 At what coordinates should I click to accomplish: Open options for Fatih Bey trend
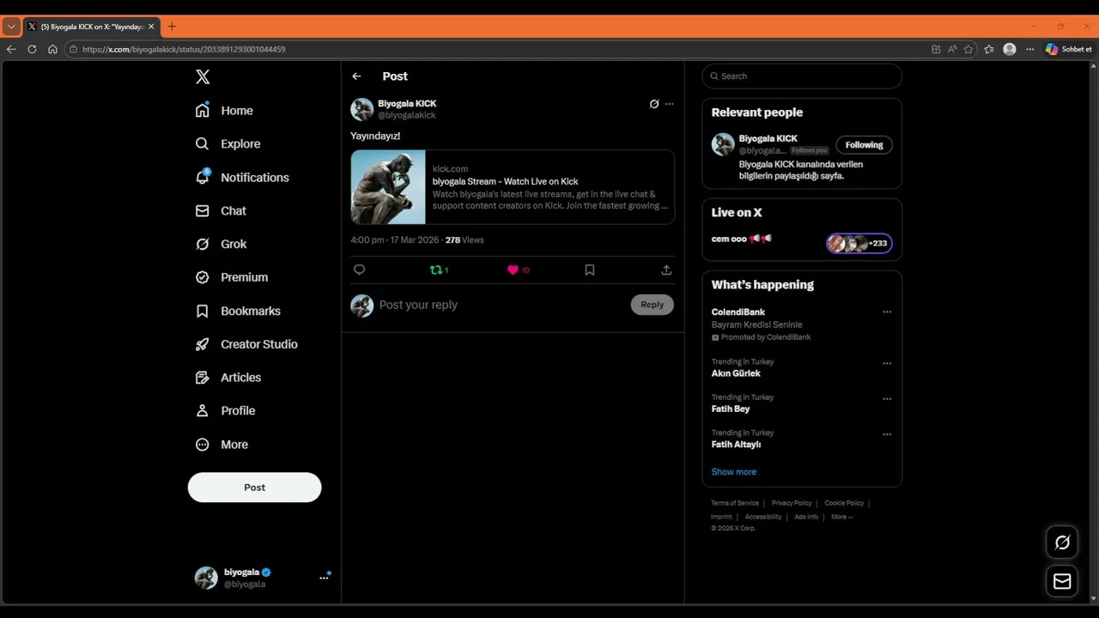887,399
